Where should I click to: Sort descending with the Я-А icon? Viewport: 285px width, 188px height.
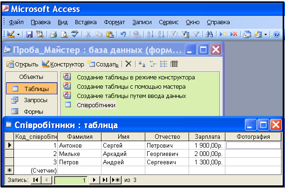(x=161, y=34)
